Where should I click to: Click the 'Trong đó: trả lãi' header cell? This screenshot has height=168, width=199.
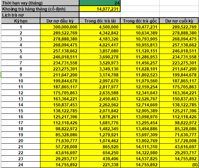(x=100, y=21)
